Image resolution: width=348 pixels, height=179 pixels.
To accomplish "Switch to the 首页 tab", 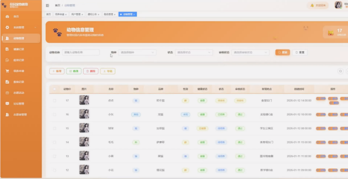I will [48, 14].
